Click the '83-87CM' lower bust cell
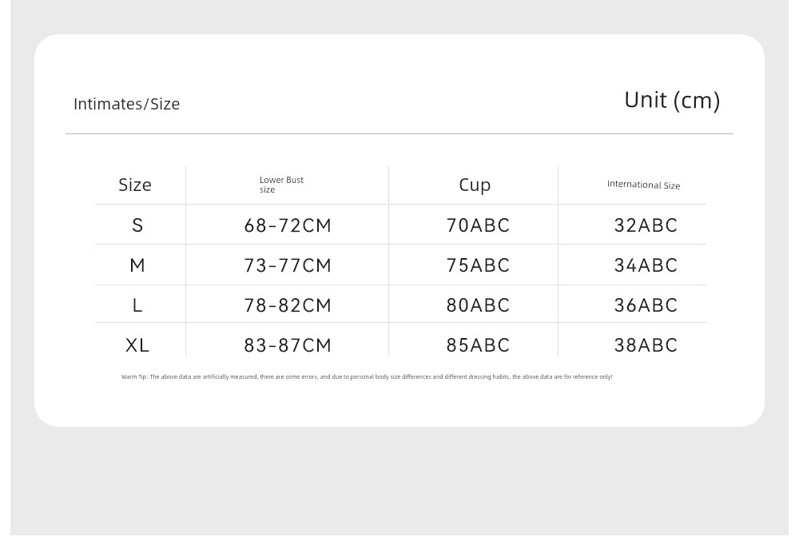The height and width of the screenshot is (553, 799). [x=288, y=345]
